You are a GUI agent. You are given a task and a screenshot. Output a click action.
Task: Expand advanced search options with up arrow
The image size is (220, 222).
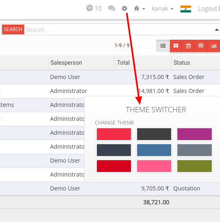[x=217, y=30]
